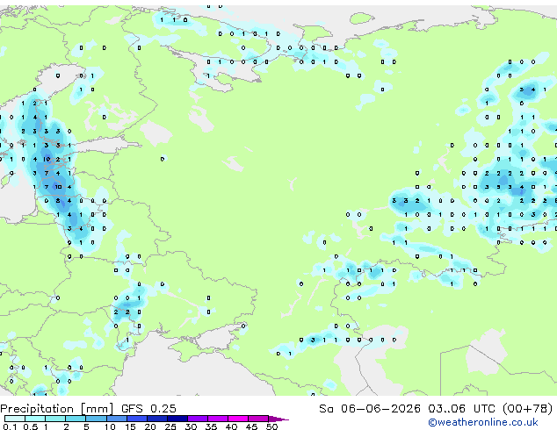Click the '0.1' legend scale label
This screenshot has width=557, height=430.
click(x=10, y=426)
